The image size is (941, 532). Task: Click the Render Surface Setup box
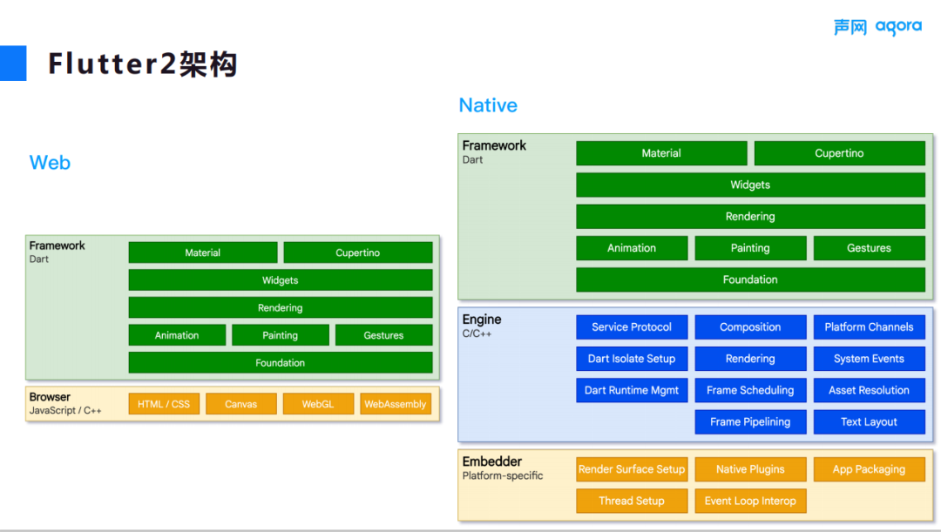[x=632, y=469]
